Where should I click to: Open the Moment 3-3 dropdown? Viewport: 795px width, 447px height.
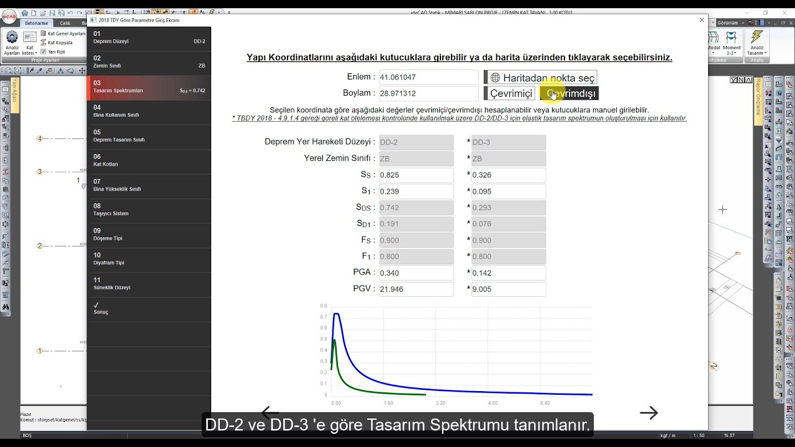click(732, 43)
